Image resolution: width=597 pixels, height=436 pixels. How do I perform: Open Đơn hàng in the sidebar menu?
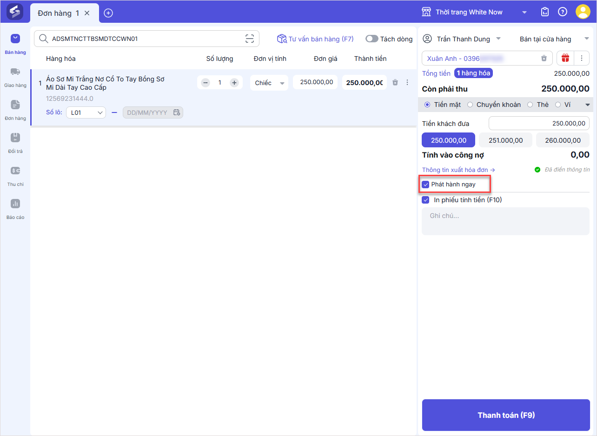point(15,109)
